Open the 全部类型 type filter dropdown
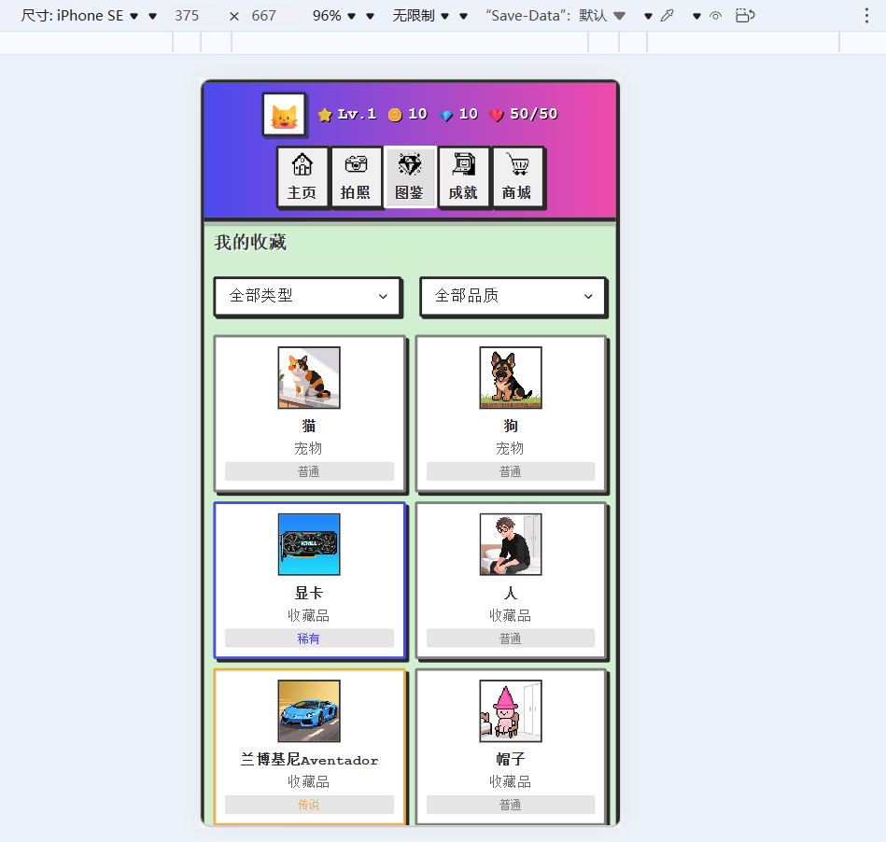Screen dimensions: 886x842 coord(308,296)
